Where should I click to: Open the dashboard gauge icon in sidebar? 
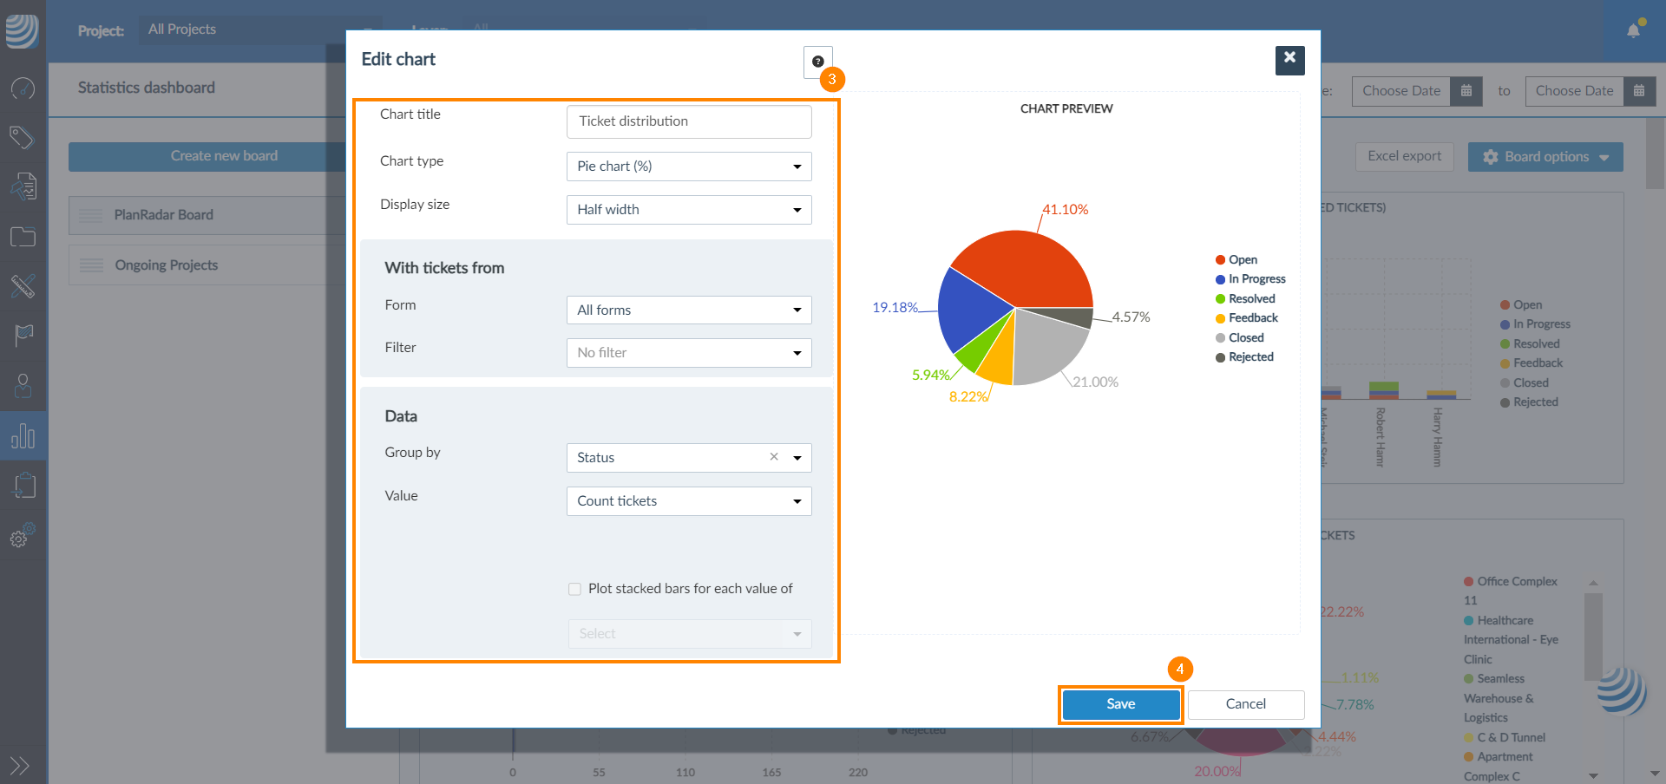23,88
